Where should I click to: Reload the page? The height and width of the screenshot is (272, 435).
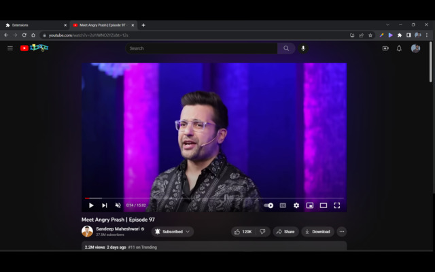(24, 35)
